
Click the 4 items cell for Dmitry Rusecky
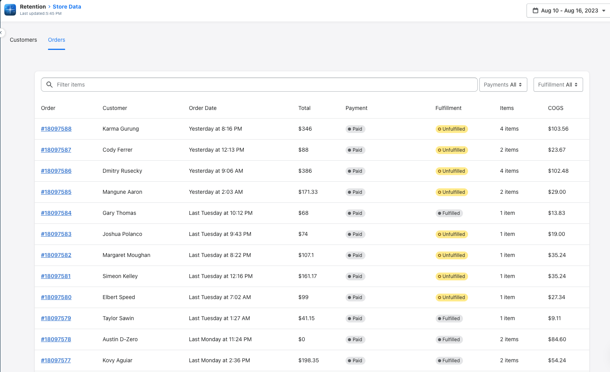pyautogui.click(x=509, y=171)
